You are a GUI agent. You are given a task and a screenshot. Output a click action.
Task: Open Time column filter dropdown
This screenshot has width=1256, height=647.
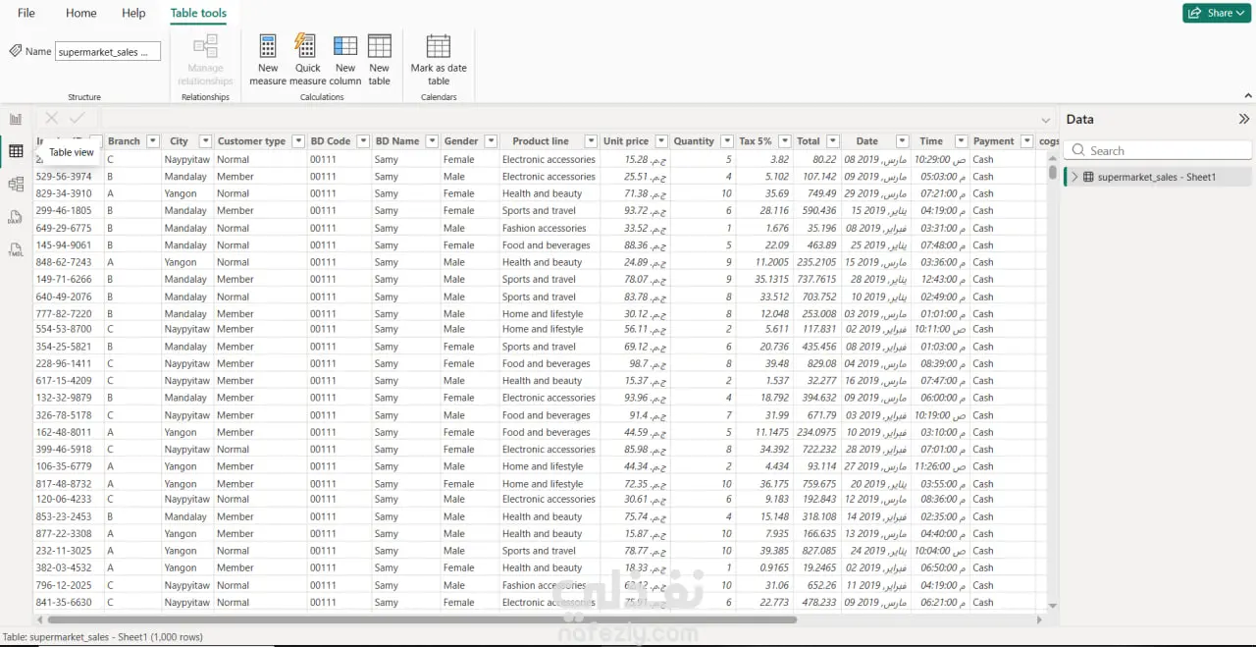pyautogui.click(x=961, y=141)
